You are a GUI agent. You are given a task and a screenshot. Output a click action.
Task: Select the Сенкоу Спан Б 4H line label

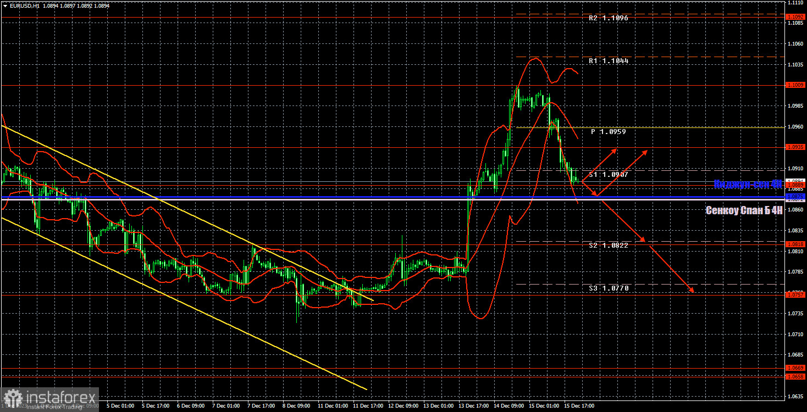744,210
